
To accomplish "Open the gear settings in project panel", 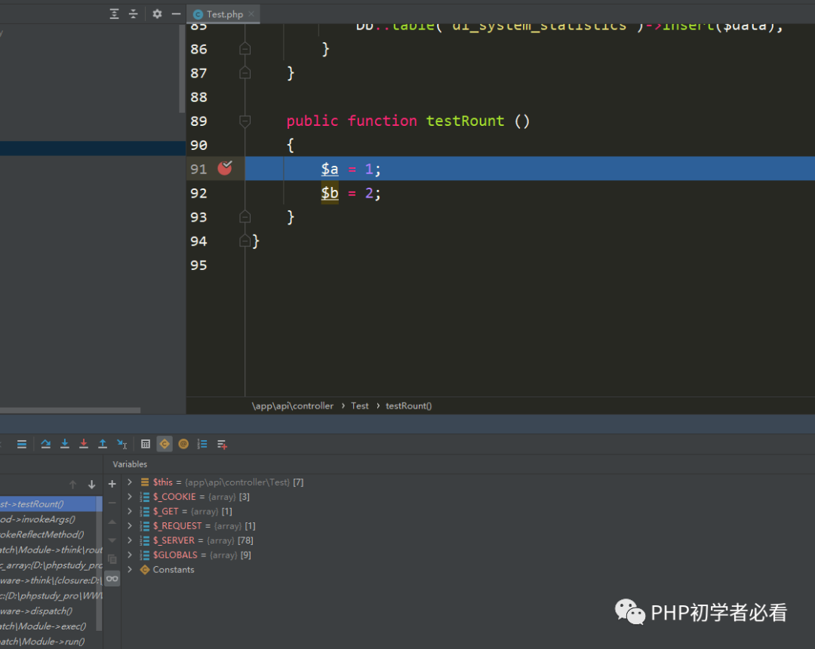I will [157, 14].
